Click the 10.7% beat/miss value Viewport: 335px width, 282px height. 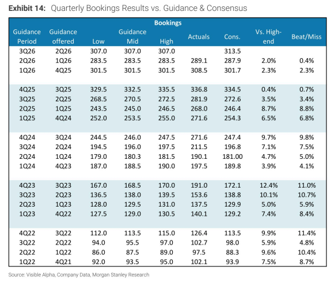point(307,195)
